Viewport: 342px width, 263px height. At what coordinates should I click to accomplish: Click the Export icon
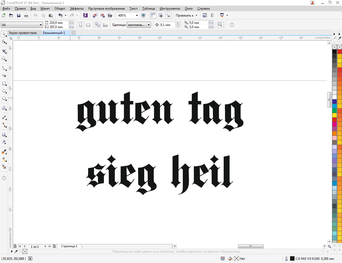click(x=103, y=16)
